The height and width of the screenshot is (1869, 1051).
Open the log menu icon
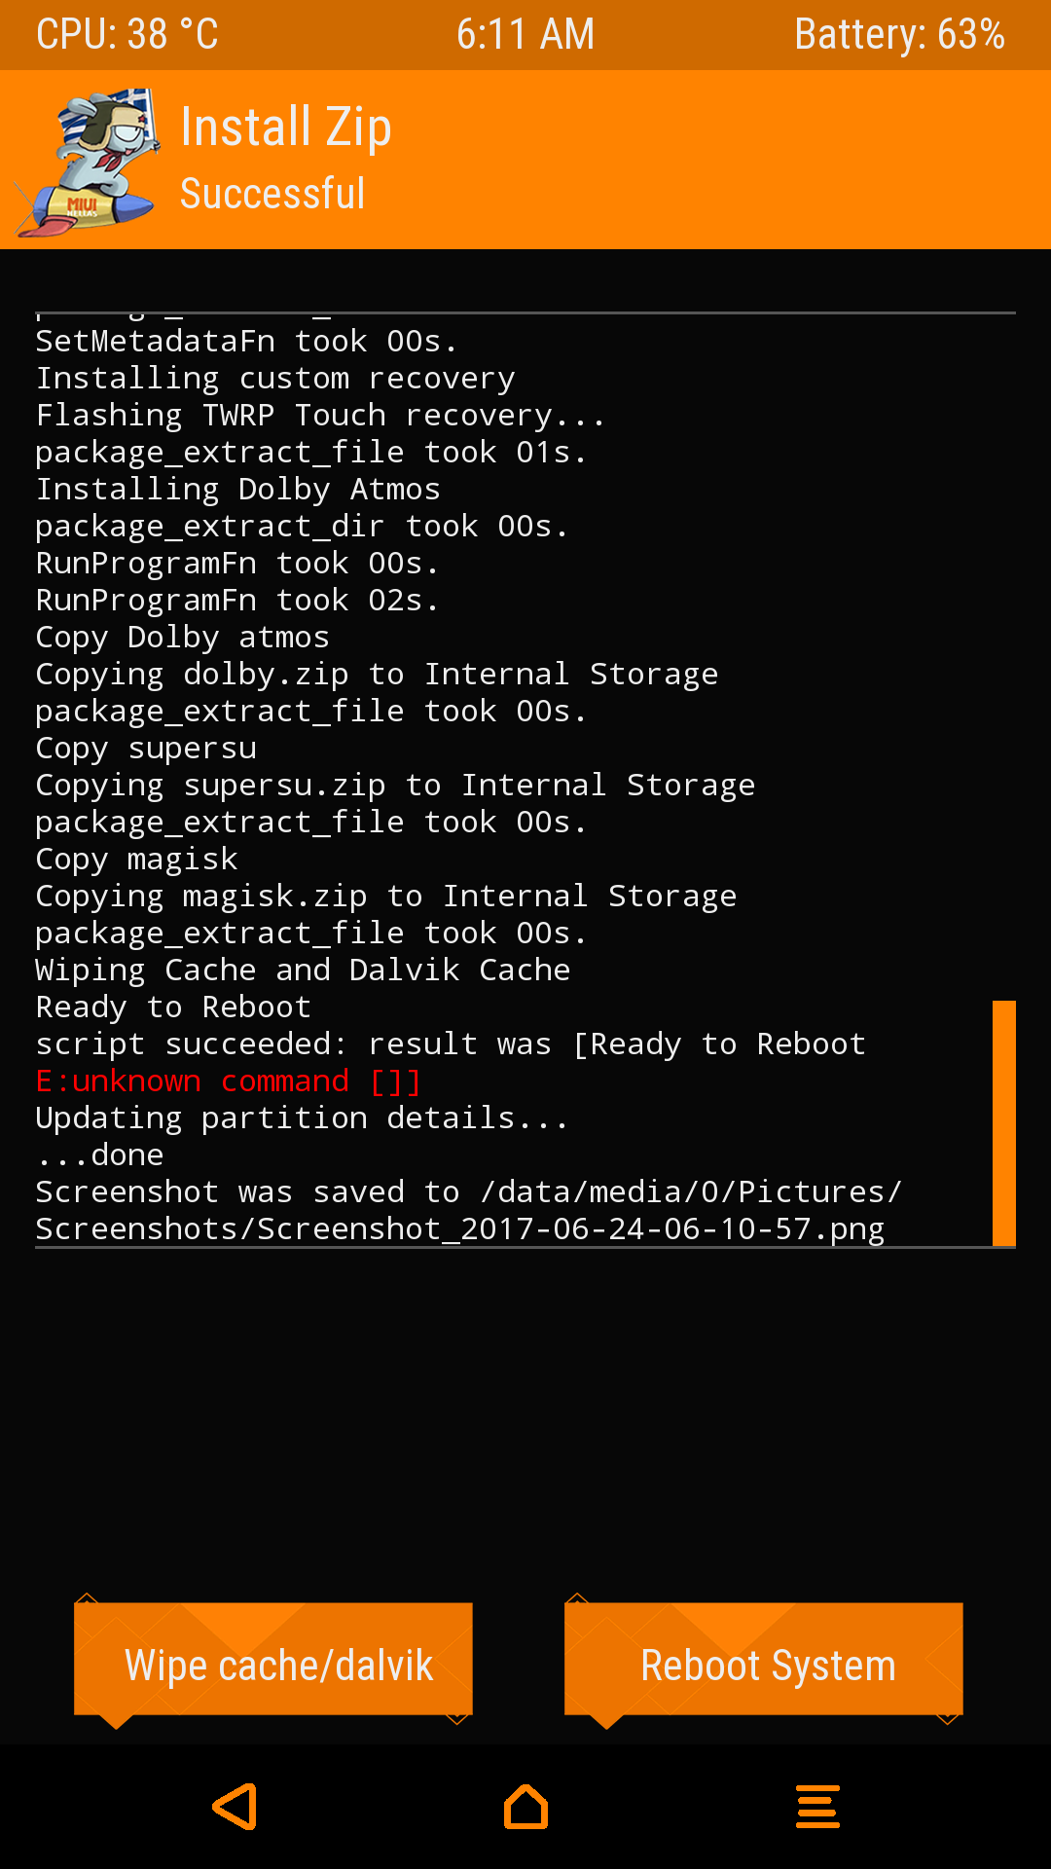click(x=817, y=1807)
